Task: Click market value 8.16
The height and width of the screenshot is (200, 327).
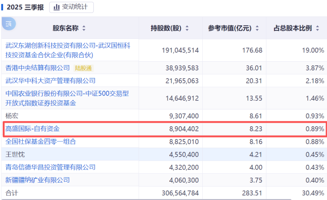Action: (256, 142)
